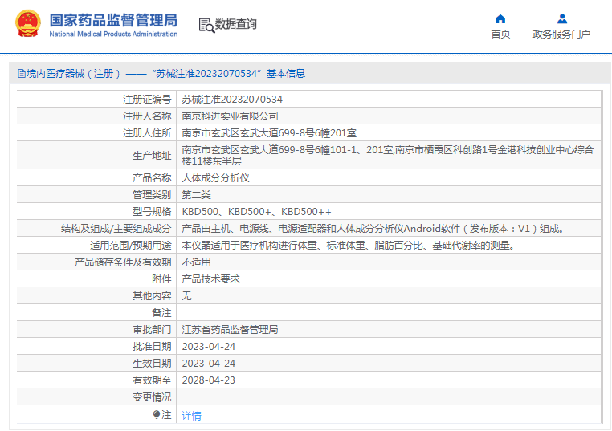612x431 pixels.
Task: Click the 型号规格 label
Action: pyautogui.click(x=152, y=212)
